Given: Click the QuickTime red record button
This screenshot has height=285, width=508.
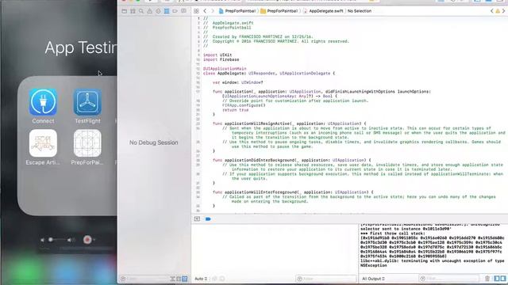Looking at the screenshot, I should click(x=87, y=240).
